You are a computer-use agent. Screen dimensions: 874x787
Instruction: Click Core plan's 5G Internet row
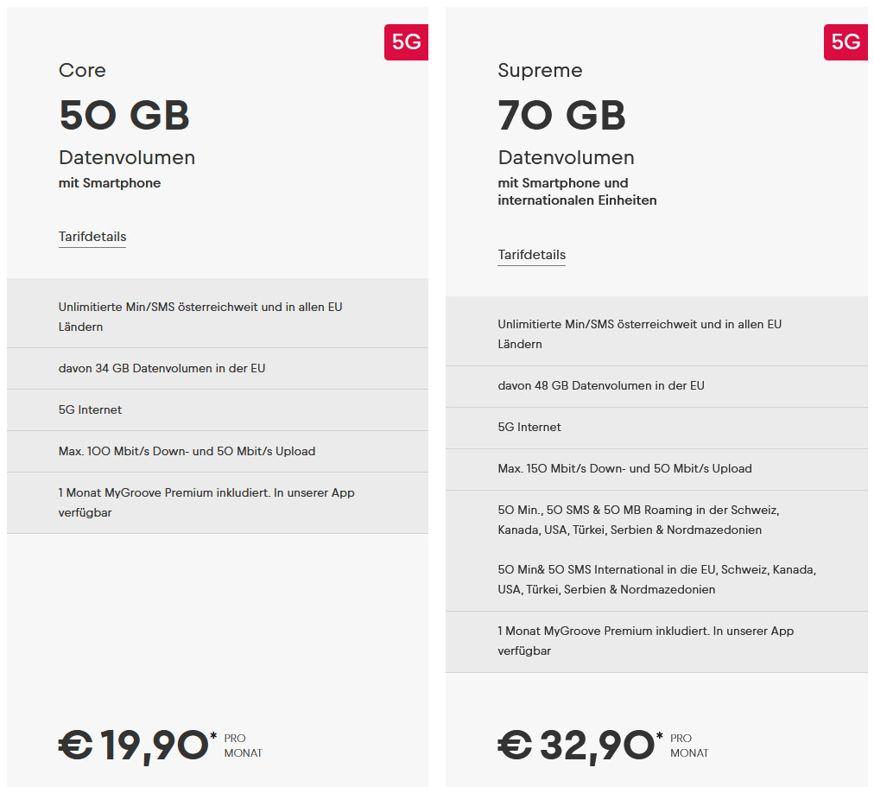pyautogui.click(x=91, y=409)
